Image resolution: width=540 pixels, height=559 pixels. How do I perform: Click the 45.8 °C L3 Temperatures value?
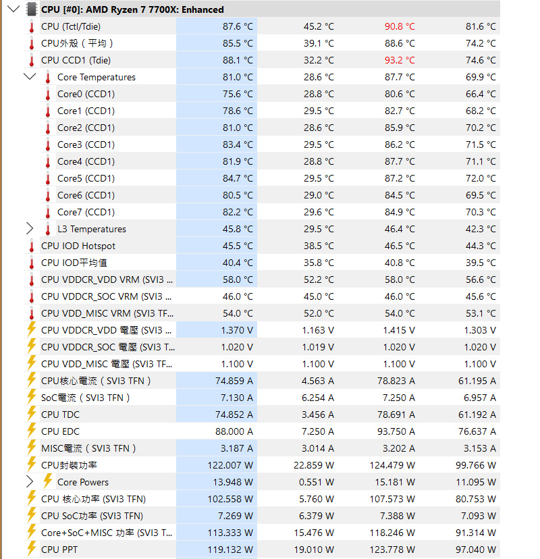tap(238, 229)
